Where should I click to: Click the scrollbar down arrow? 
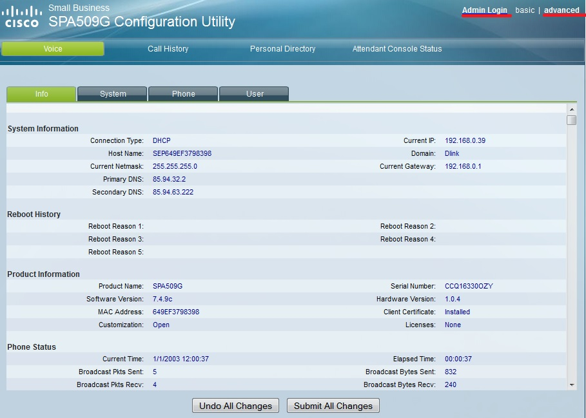tap(571, 385)
